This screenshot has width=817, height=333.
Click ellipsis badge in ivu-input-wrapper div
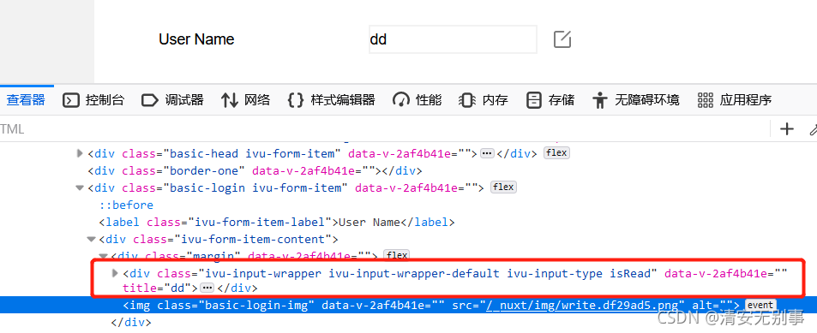[207, 288]
